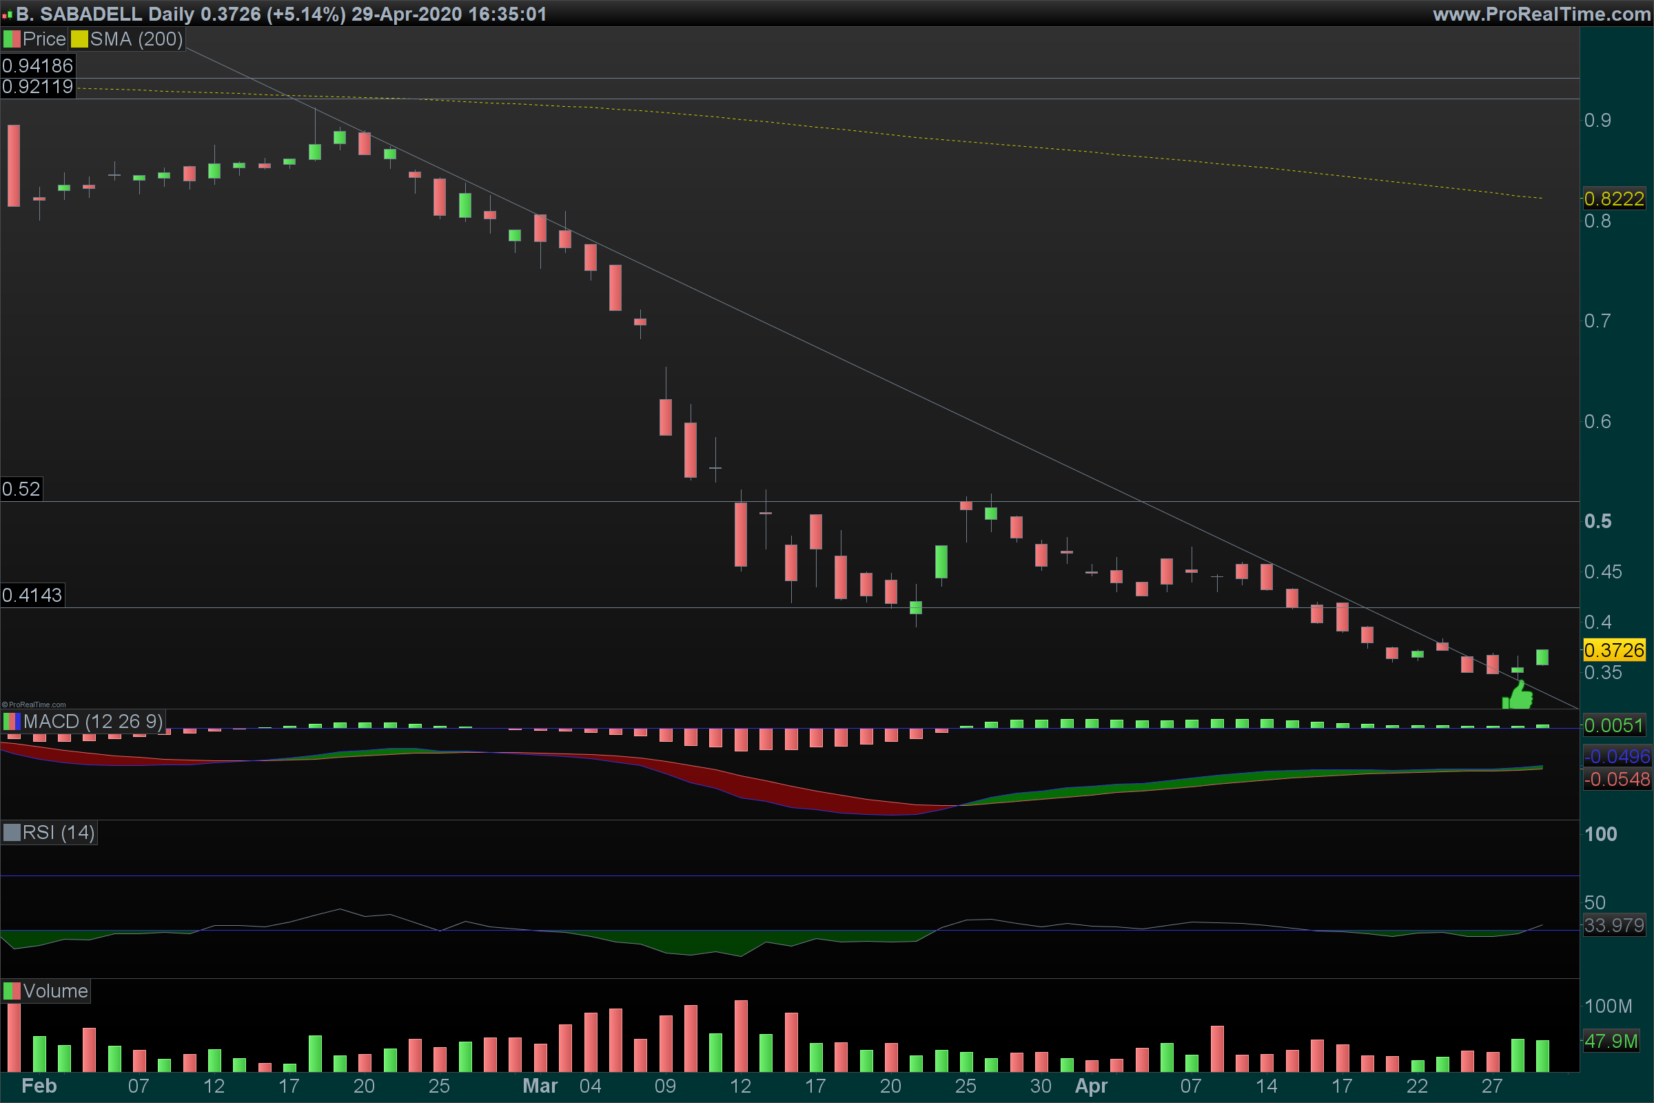The image size is (1654, 1103).
Task: Click the gray RSI legend icon
Action: (x=12, y=833)
